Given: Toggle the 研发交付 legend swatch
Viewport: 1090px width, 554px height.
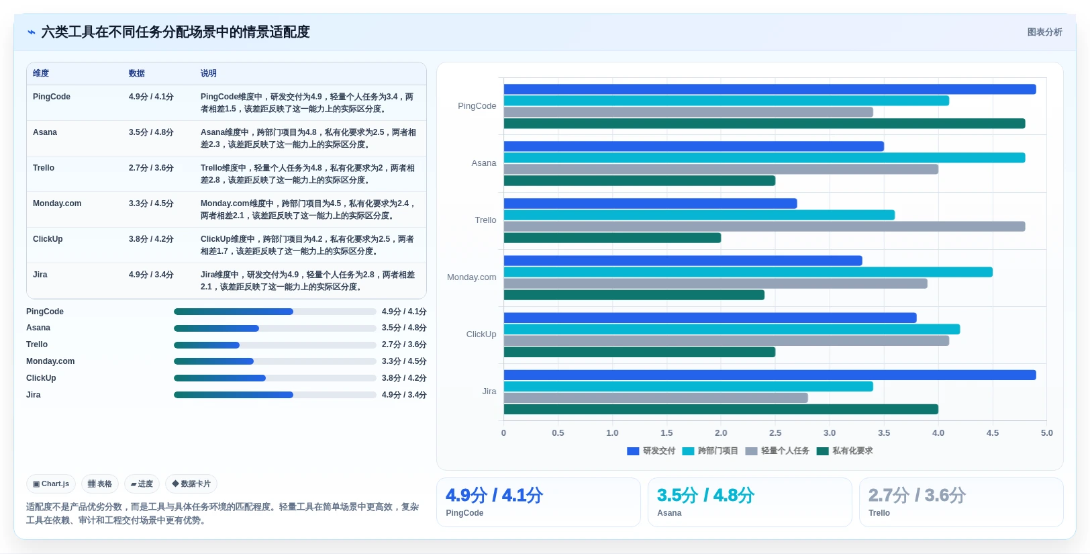Looking at the screenshot, I should coord(633,451).
